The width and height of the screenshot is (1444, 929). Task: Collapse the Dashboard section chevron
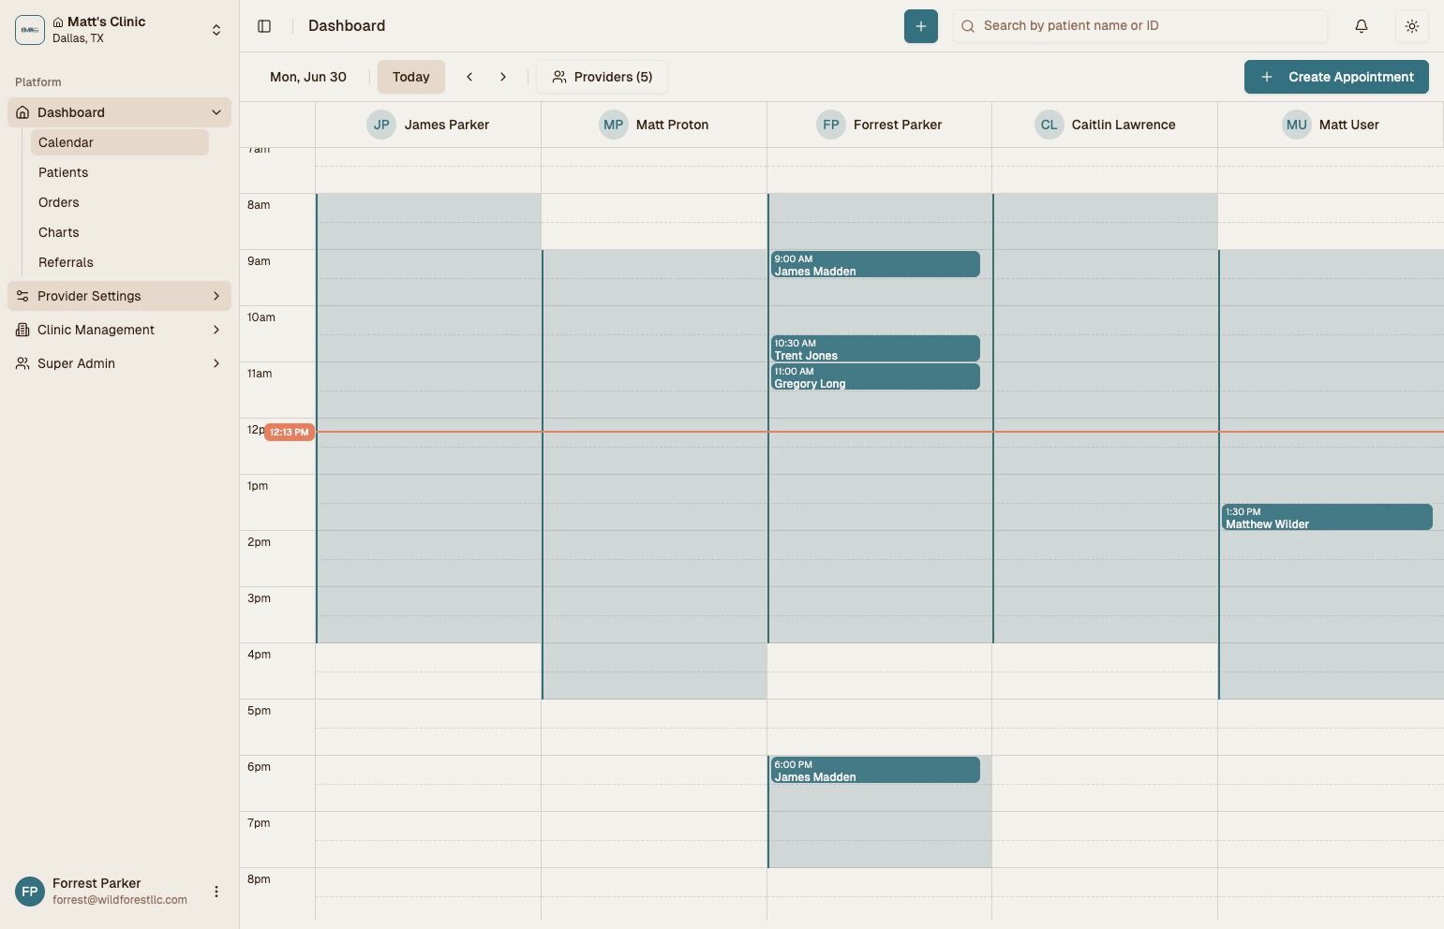[x=216, y=112]
